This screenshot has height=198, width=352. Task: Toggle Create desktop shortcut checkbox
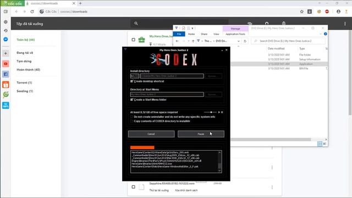pos(132,81)
